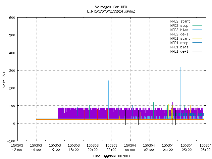
Task: Click the 'NPD2 bias' legend label
Action: pos(179,30)
